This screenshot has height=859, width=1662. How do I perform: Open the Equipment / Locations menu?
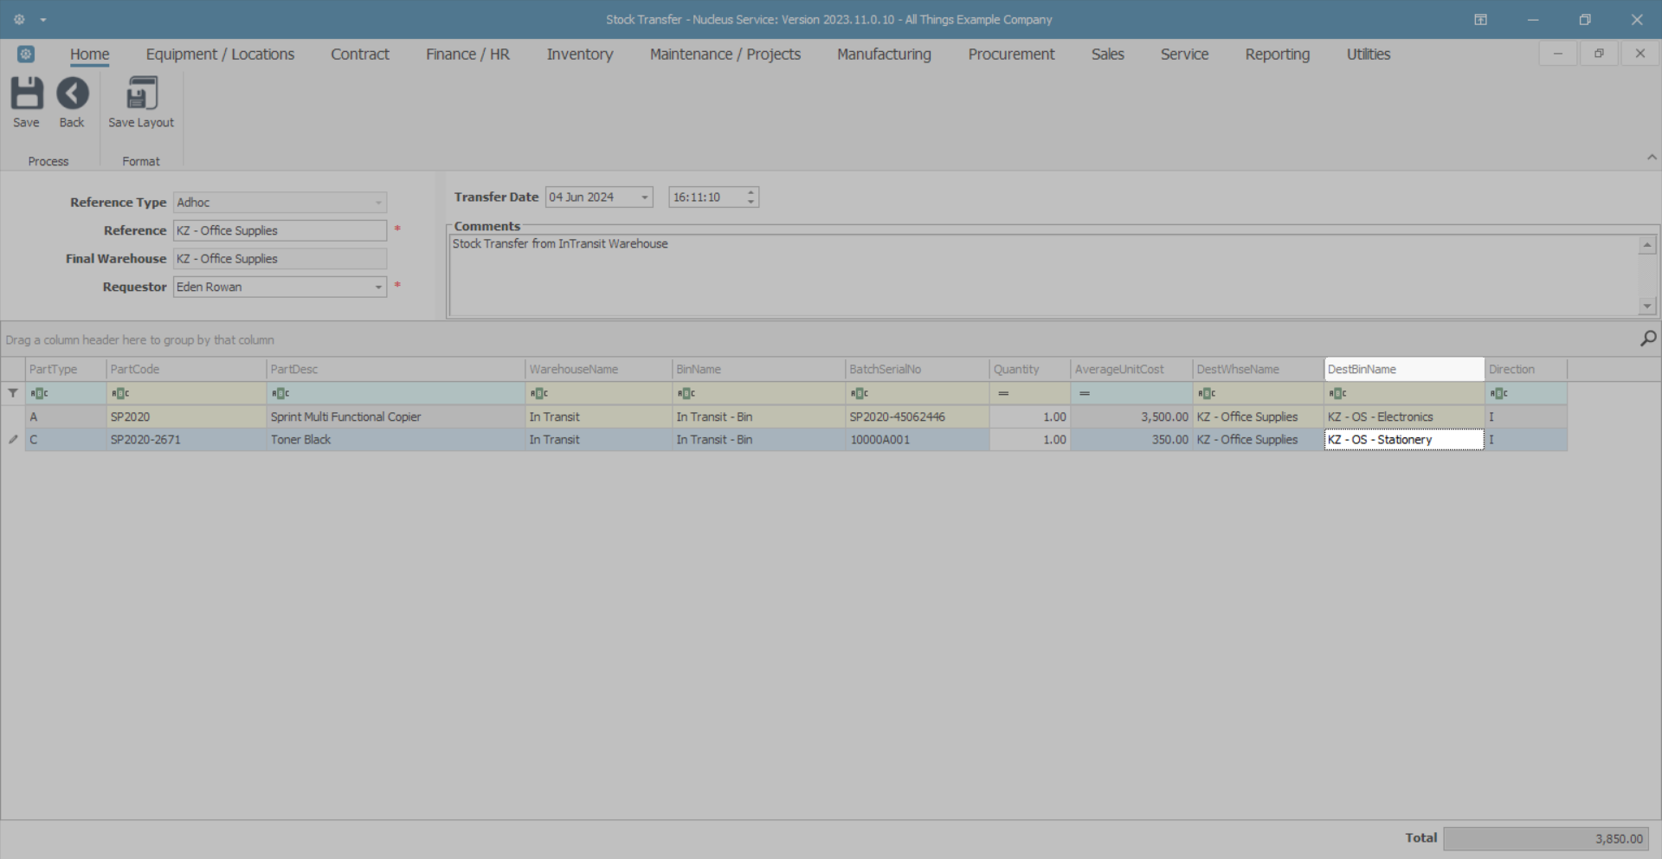(x=220, y=54)
